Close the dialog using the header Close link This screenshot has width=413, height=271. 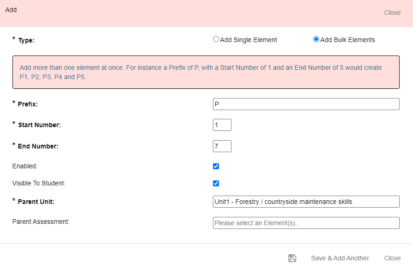point(393,12)
